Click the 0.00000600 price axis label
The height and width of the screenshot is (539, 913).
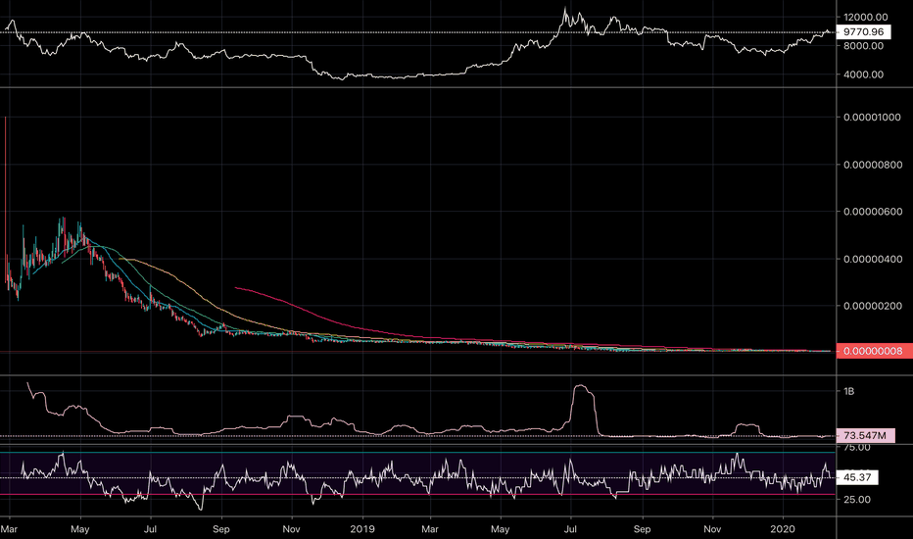click(872, 212)
